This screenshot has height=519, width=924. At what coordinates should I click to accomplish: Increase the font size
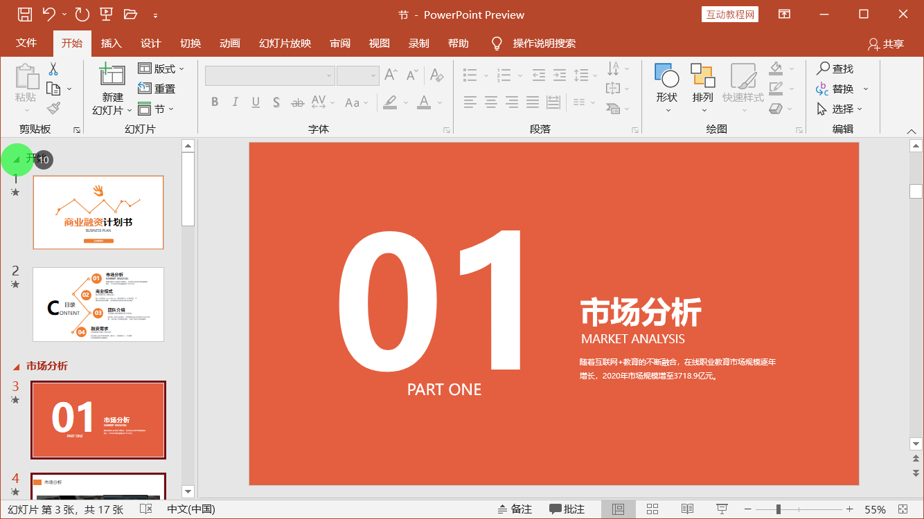(x=391, y=75)
